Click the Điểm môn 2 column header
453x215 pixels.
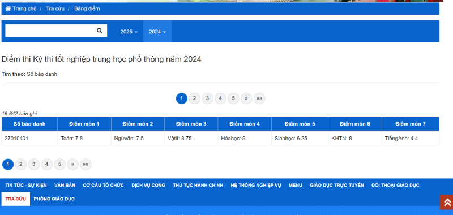[138, 124]
